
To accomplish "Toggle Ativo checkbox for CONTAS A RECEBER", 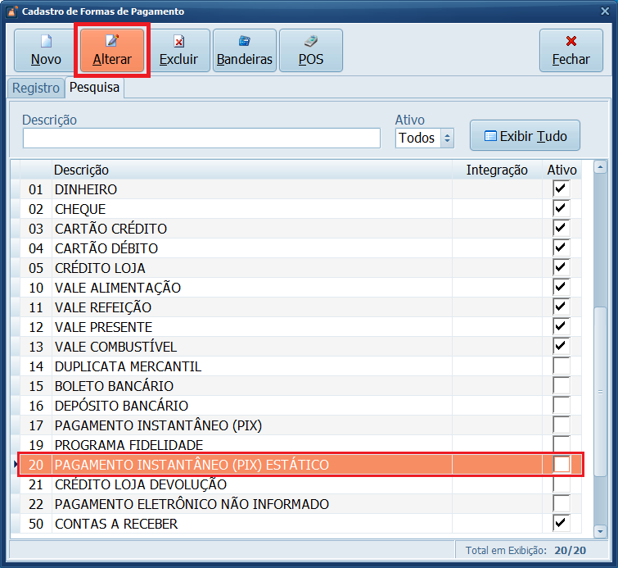I will (561, 524).
